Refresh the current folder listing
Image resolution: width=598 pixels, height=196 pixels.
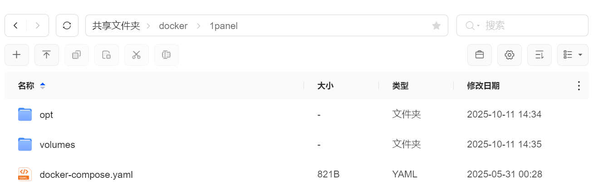[67, 25]
